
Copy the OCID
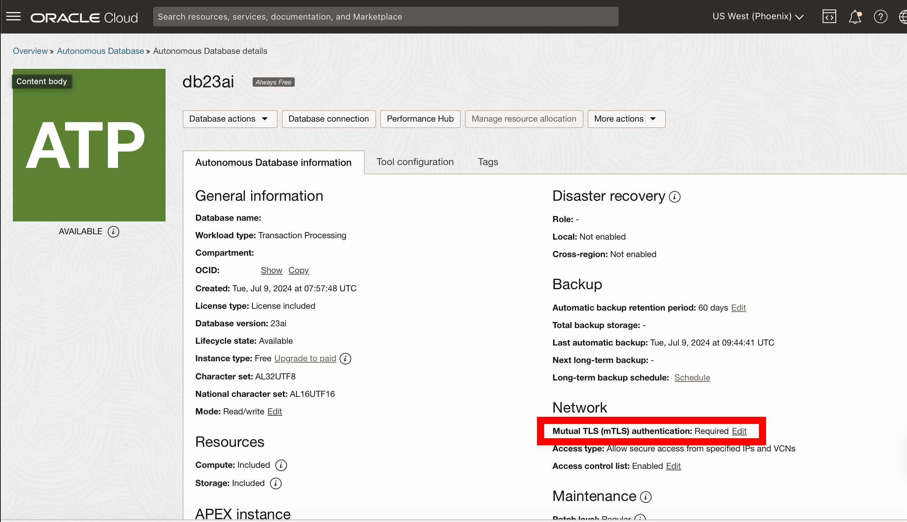point(299,270)
